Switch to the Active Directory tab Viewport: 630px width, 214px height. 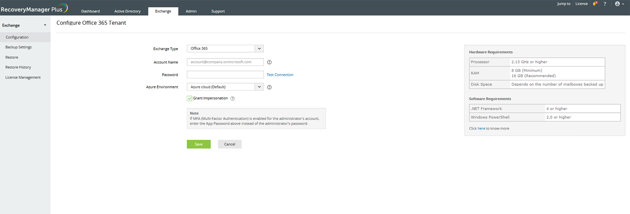tap(127, 11)
